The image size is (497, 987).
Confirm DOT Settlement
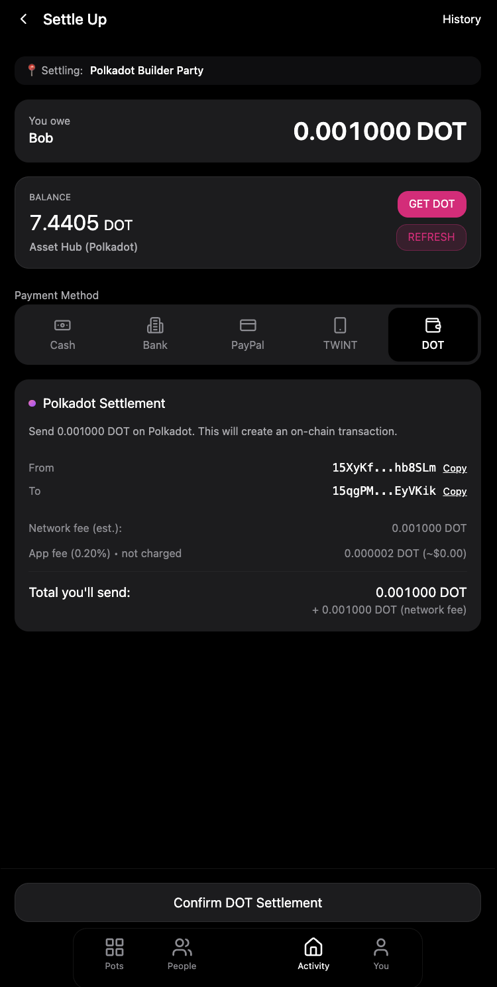(248, 903)
